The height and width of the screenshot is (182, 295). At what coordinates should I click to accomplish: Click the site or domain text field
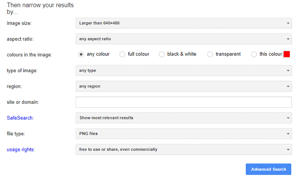tap(183, 102)
